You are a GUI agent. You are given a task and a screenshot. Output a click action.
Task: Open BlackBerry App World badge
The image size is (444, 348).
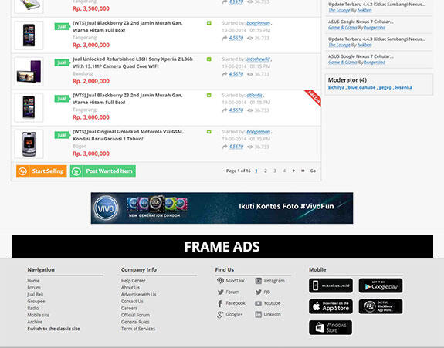381,306
